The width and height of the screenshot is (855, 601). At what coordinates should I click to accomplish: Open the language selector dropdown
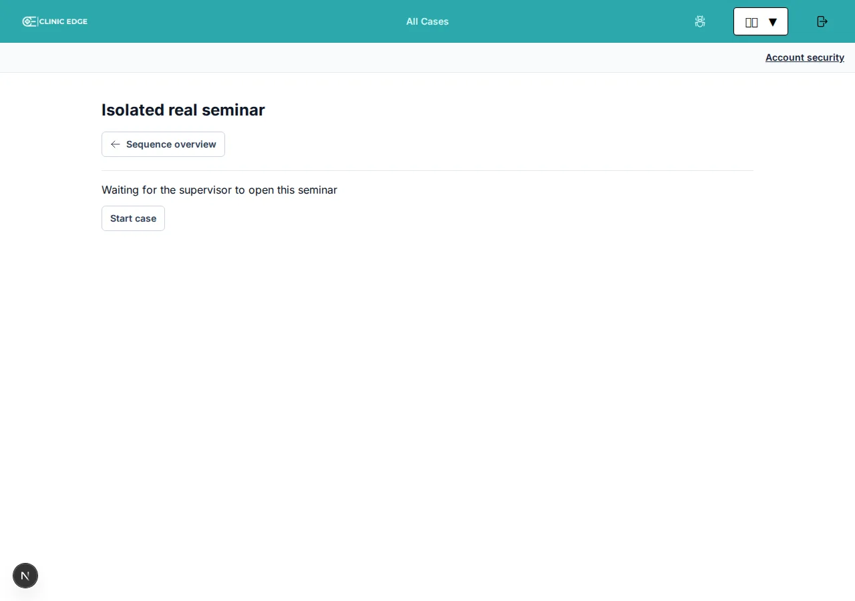click(x=761, y=21)
